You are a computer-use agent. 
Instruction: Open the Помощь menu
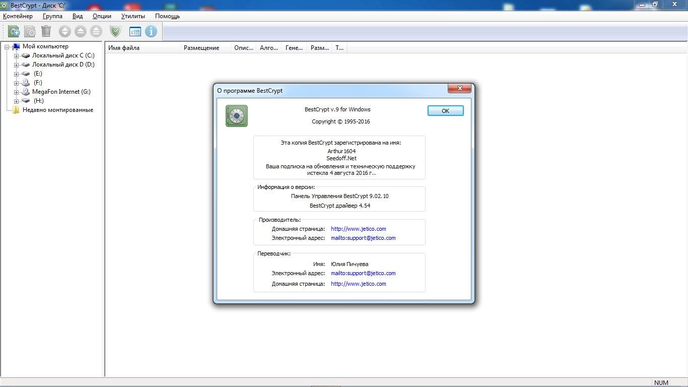[x=167, y=16]
